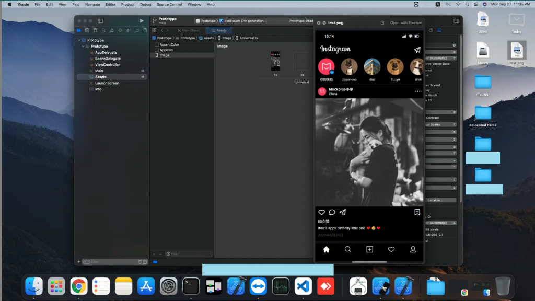
Task: Select Info in the navigator
Action: [98, 89]
